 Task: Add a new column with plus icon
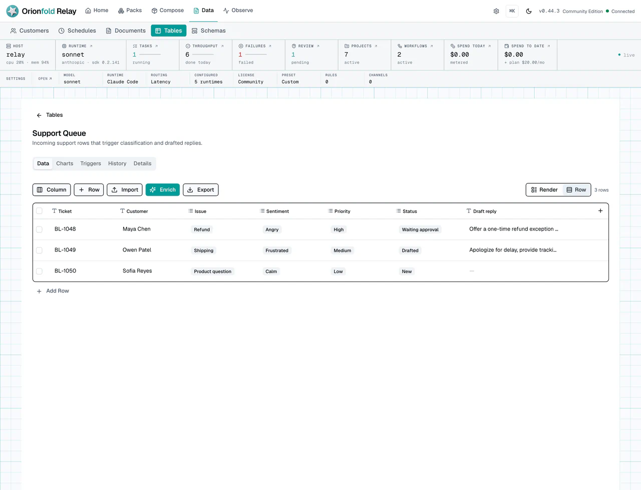600,211
